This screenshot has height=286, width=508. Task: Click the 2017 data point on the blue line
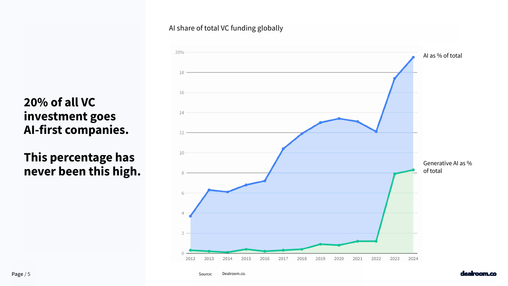click(283, 149)
